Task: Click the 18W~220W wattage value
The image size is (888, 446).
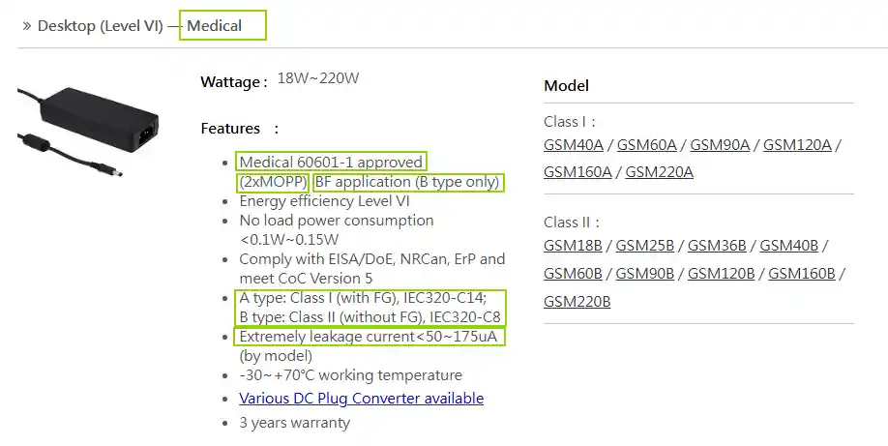Action: 318,78
